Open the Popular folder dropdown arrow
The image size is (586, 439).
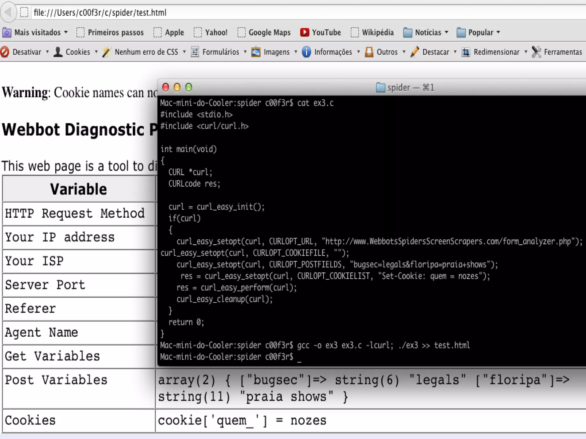click(x=498, y=32)
